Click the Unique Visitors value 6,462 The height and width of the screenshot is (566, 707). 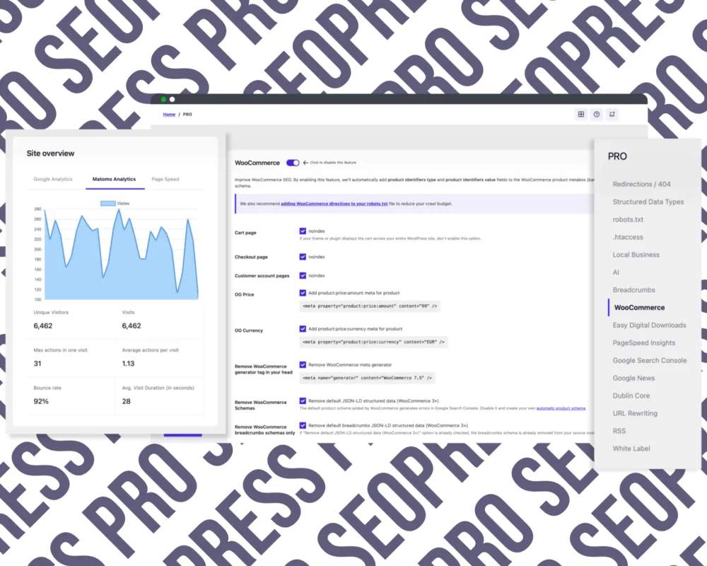pyautogui.click(x=43, y=325)
